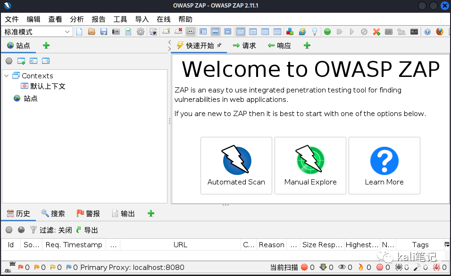Click Primary Proxy: localhost:8080 in status bar
The image size is (451, 276).
[132, 268]
